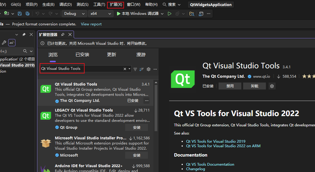Viewport: 315px width, 172px height.
Task: Click the settings gear next to 卸载
Action: point(272,86)
